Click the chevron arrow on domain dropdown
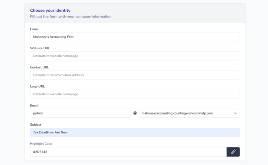Image resolution: width=268 pixels, height=165 pixels. tap(235, 113)
